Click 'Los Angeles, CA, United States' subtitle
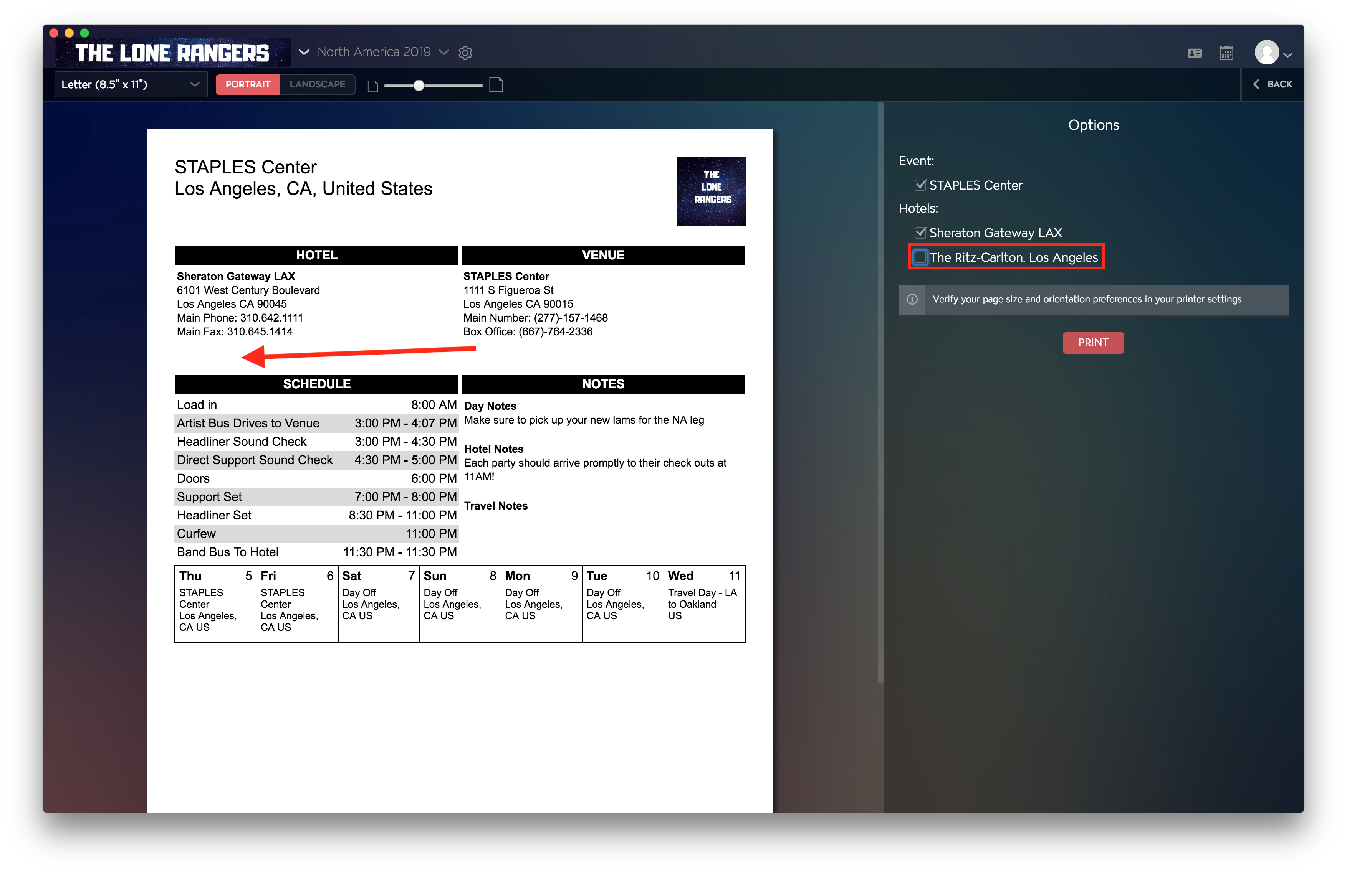The width and height of the screenshot is (1347, 874). coord(303,189)
